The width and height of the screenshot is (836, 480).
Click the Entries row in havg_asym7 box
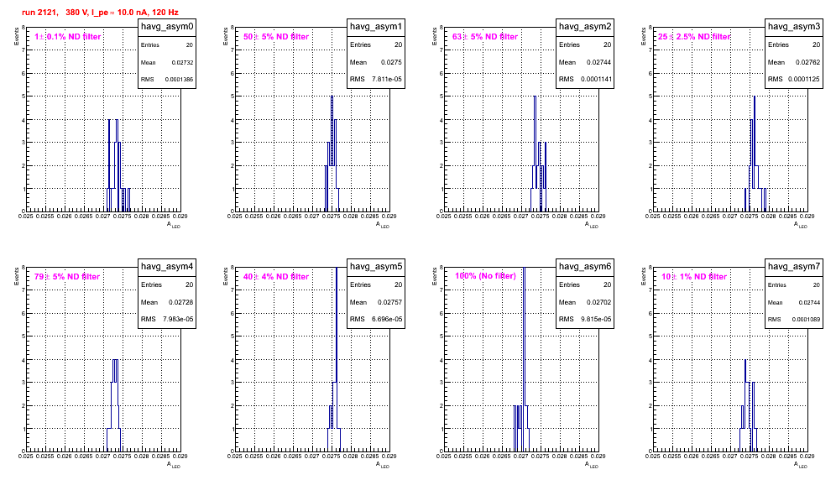[x=794, y=284]
